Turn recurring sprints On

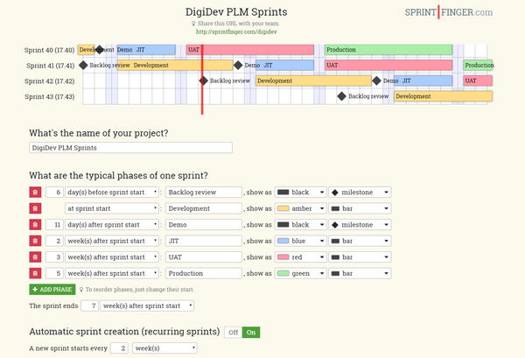(x=251, y=333)
